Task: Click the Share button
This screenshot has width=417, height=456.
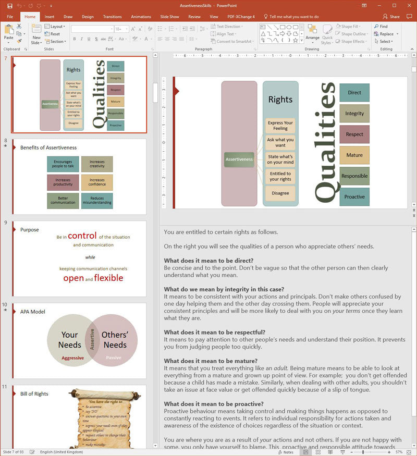Action: 391,17
